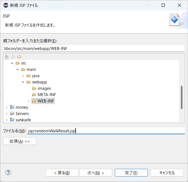This screenshot has width=188, height=182.
Task: Expand the money project
Action: pyautogui.click(x=7, y=107)
